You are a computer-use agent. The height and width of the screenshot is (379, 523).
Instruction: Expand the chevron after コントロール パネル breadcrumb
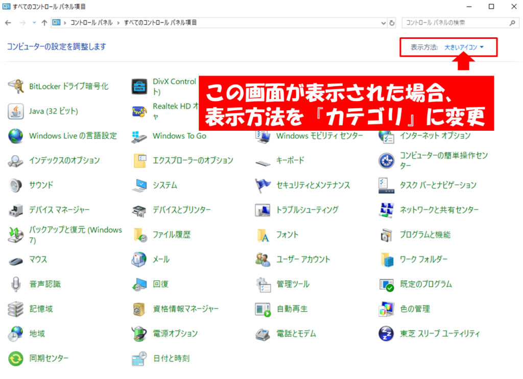(x=118, y=22)
